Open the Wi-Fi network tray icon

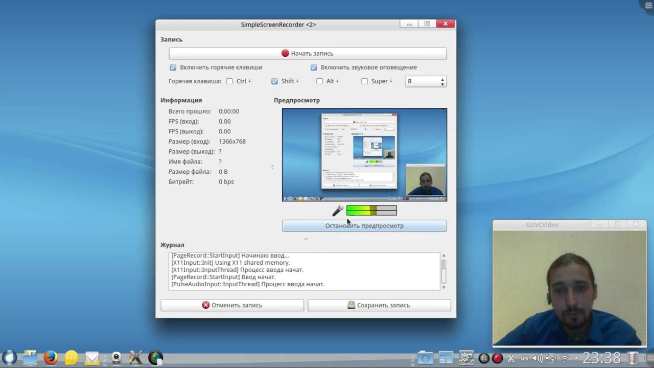tap(564, 358)
